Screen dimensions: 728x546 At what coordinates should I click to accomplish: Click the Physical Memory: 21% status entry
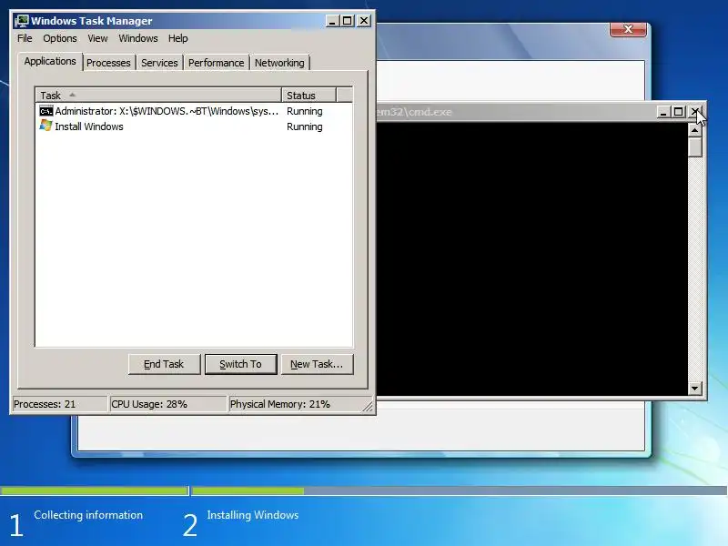tap(297, 404)
